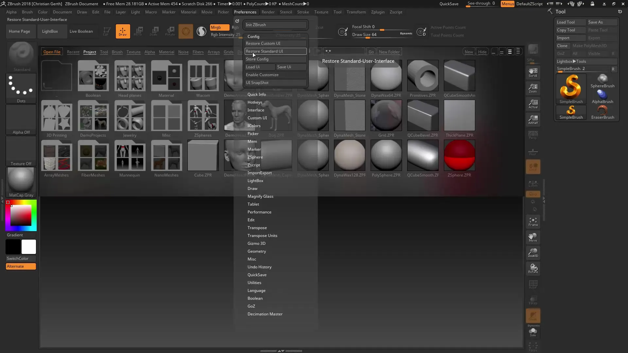Toggle the Rgb button

pos(235,27)
